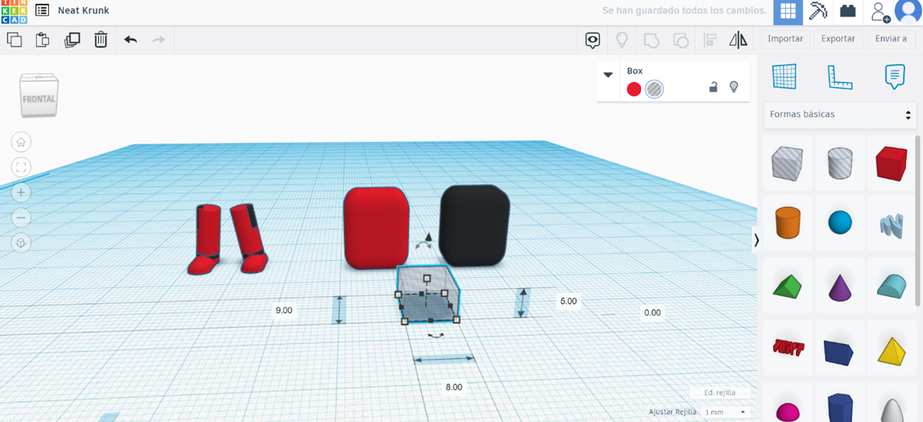Open the Box red color swatch
The width and height of the screenshot is (923, 422).
[x=633, y=90]
